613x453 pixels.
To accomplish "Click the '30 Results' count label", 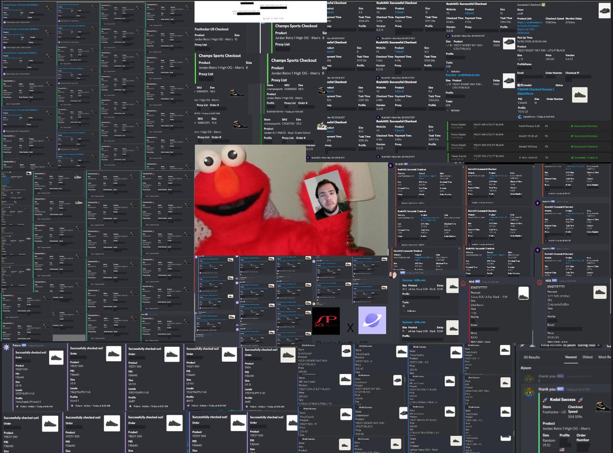I will pos(531,357).
